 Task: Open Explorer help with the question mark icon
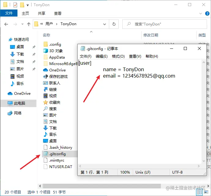[x=207, y=13]
